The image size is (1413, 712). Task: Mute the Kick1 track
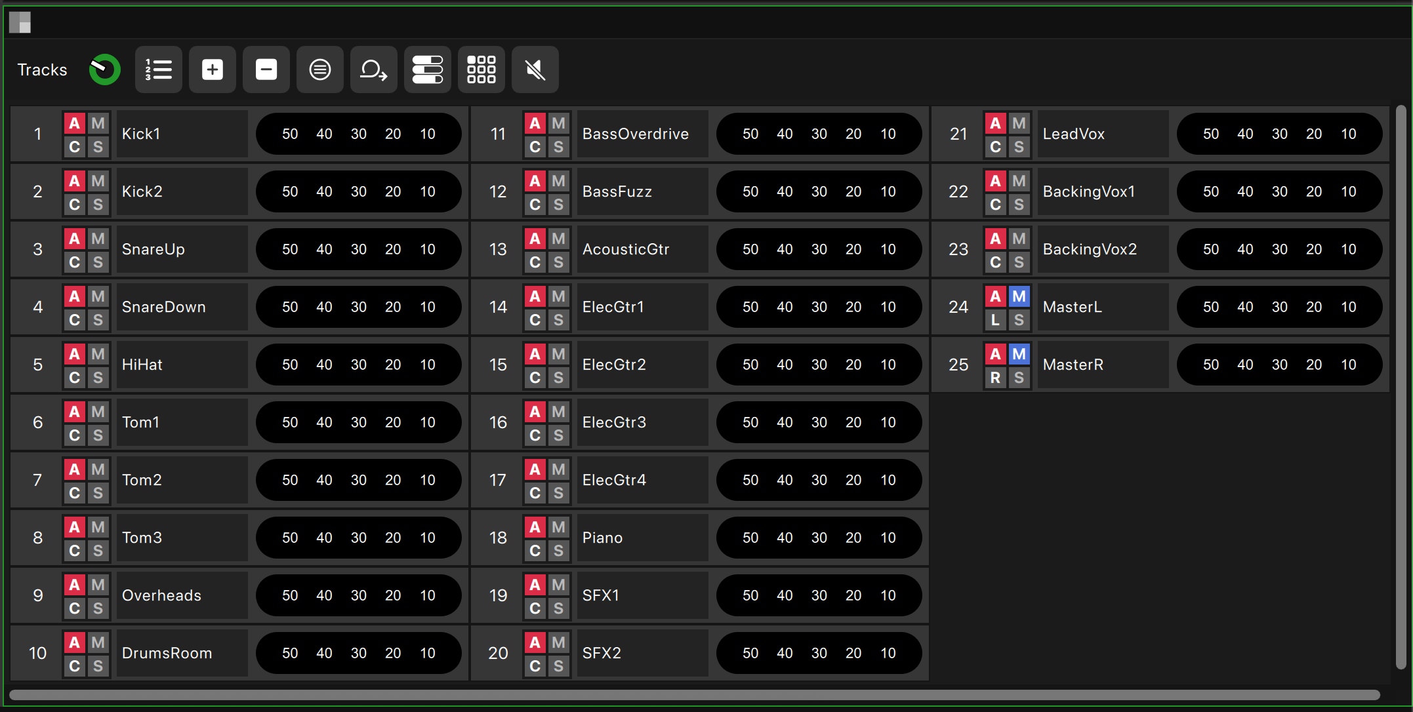98,123
